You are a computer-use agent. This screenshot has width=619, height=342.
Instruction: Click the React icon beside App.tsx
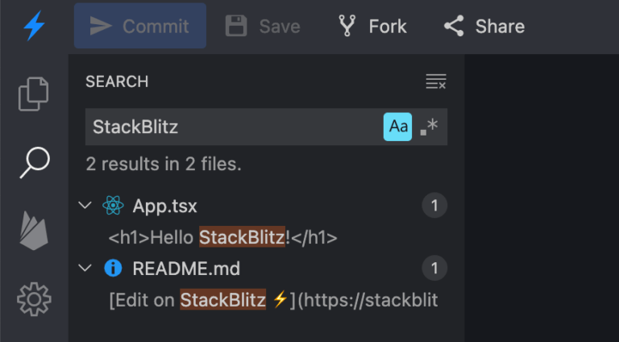coord(113,206)
